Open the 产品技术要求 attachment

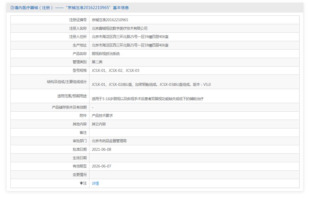pyautogui.click(x=102, y=116)
